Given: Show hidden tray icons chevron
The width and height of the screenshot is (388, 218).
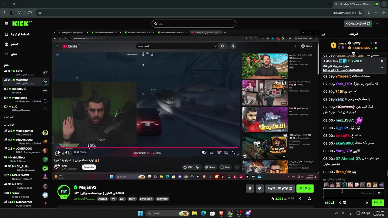Looking at the screenshot, I should coord(336,213).
